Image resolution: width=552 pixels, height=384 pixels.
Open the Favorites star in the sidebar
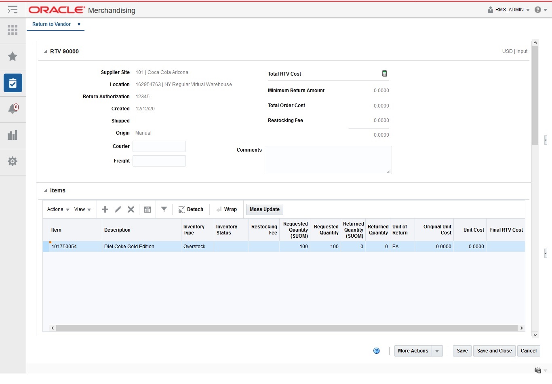[x=13, y=57]
